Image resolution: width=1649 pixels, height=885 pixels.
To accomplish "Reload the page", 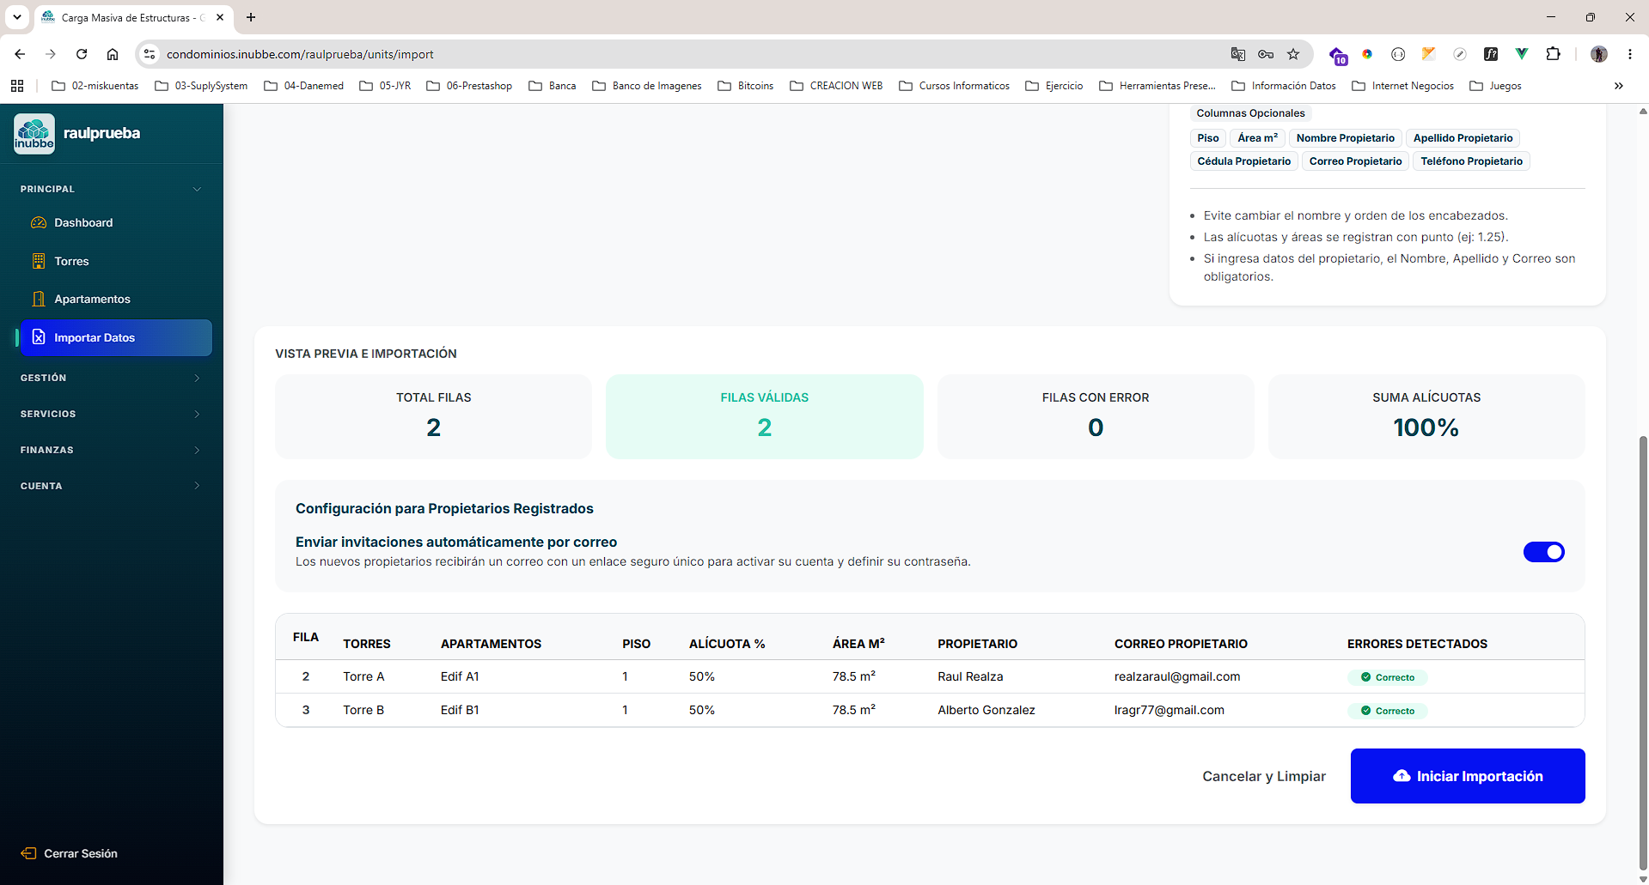I will (x=82, y=54).
